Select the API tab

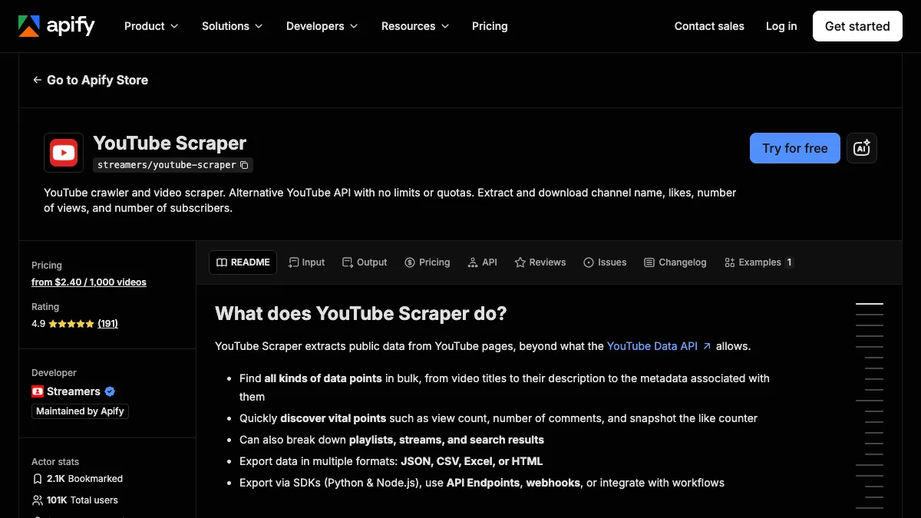tap(483, 262)
